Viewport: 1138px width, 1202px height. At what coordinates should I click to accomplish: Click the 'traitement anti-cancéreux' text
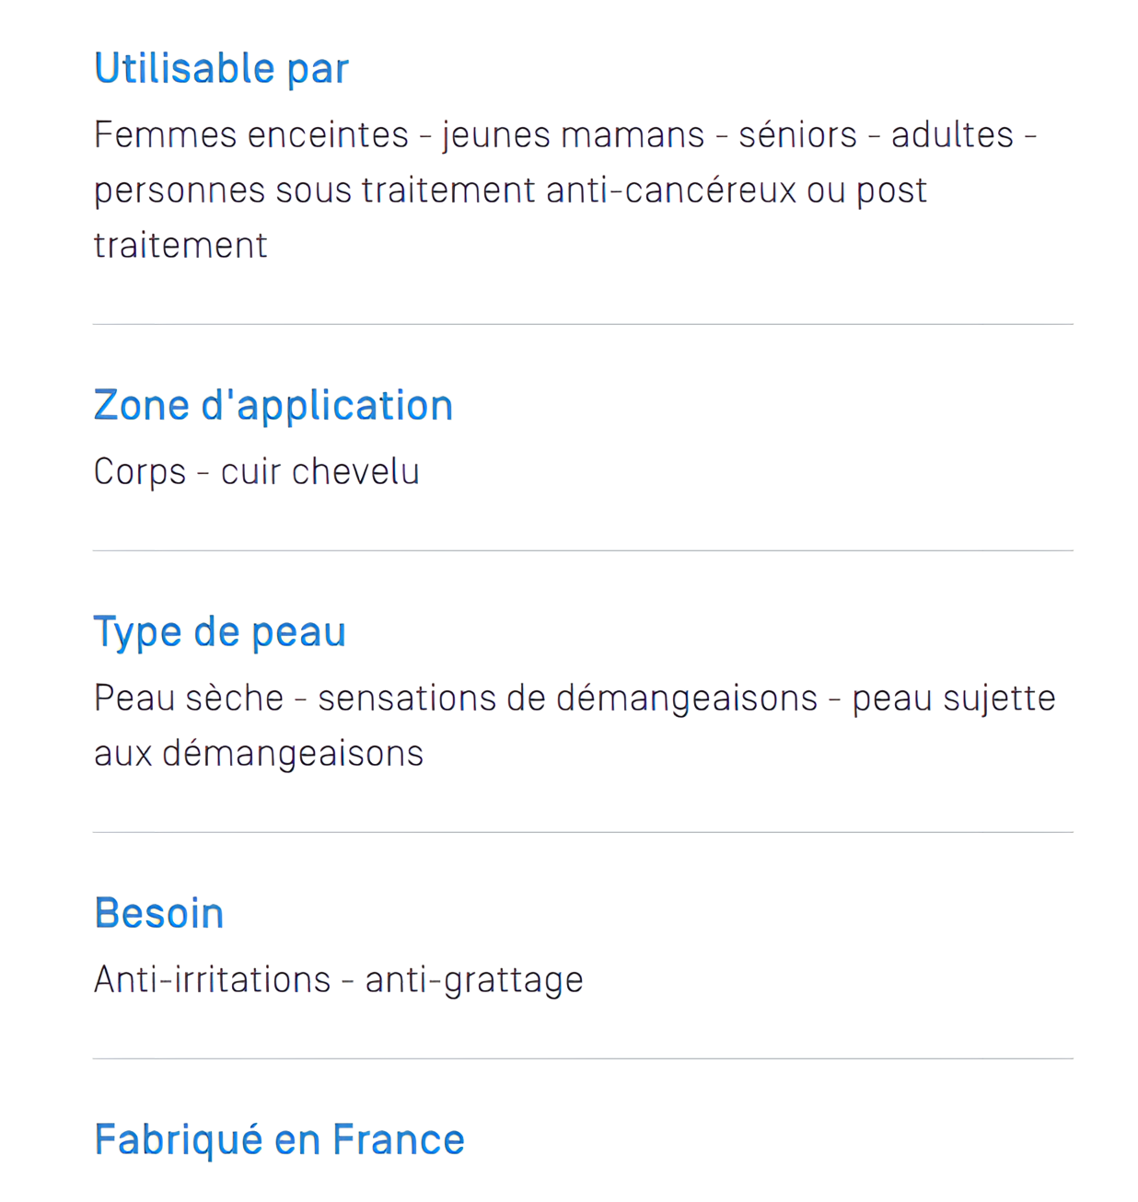(x=579, y=191)
